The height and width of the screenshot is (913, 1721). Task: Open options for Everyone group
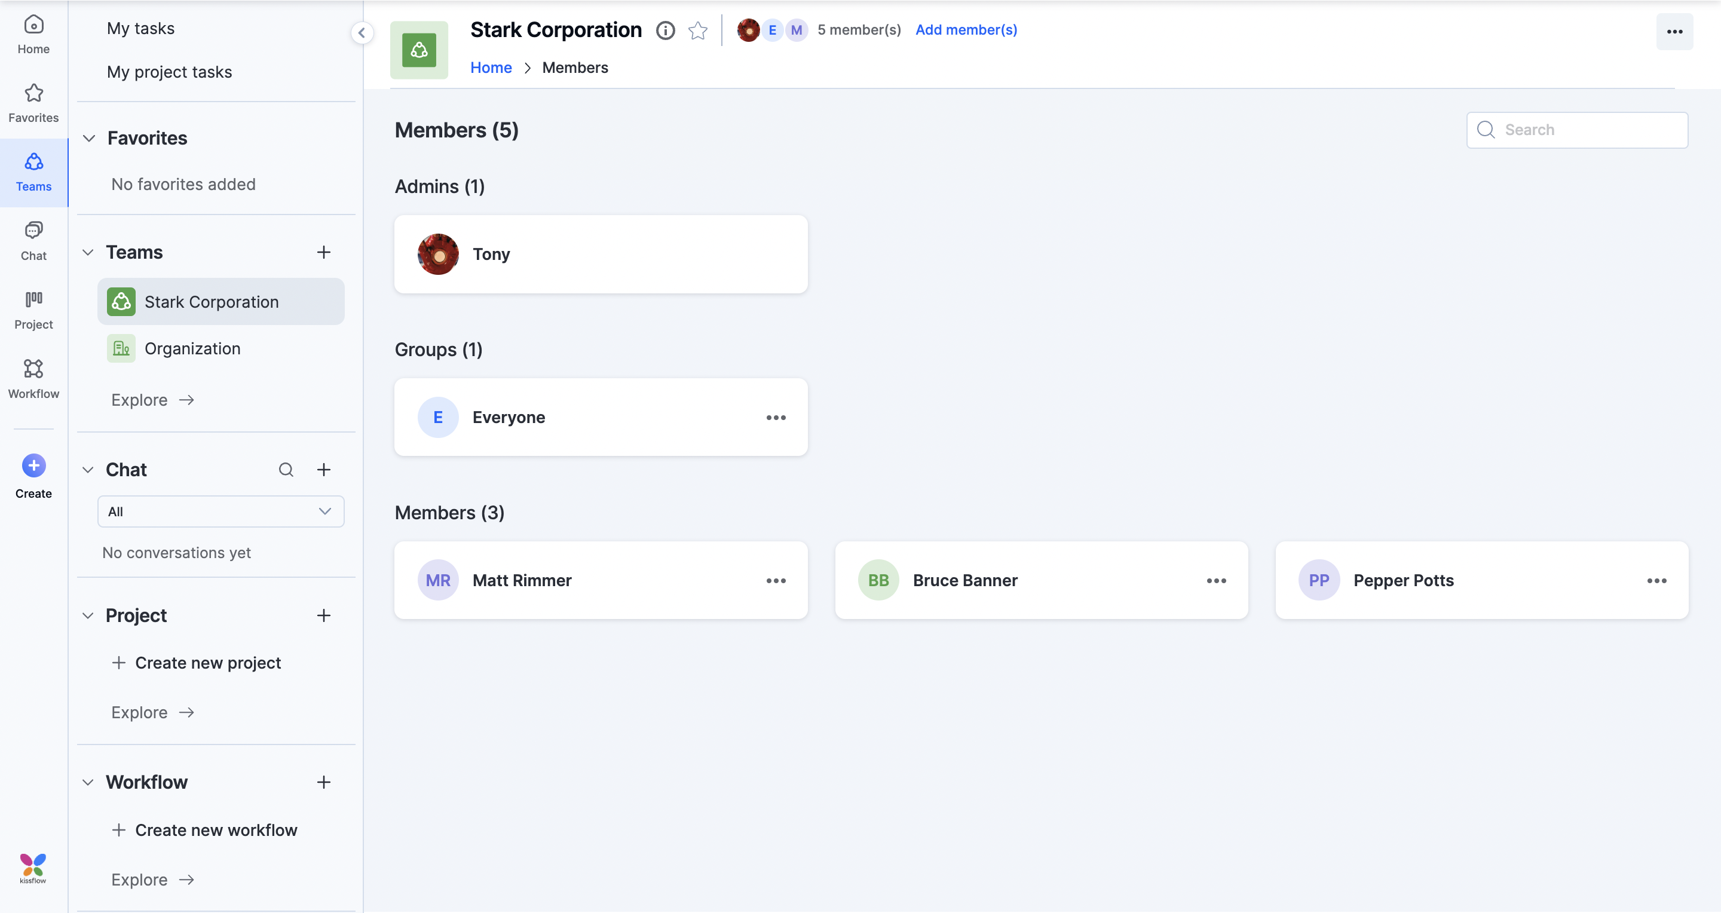click(776, 418)
